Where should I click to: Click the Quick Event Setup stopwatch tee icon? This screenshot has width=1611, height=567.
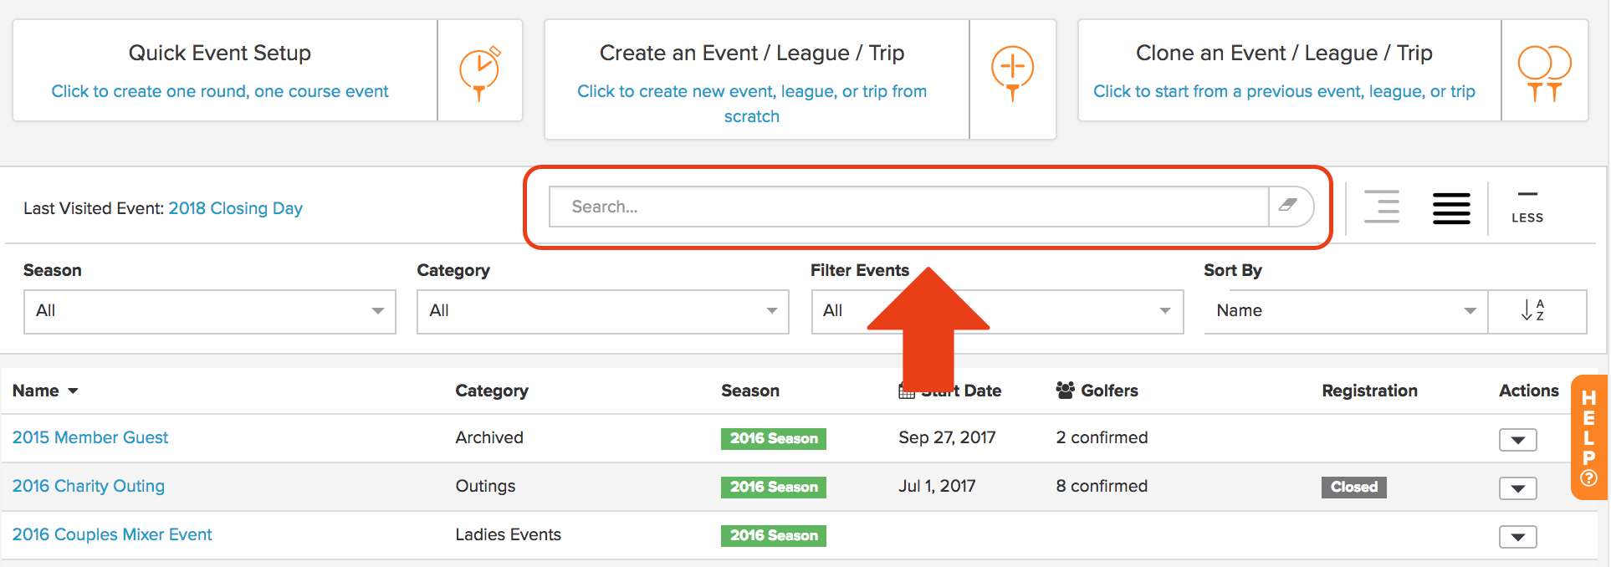(x=479, y=74)
